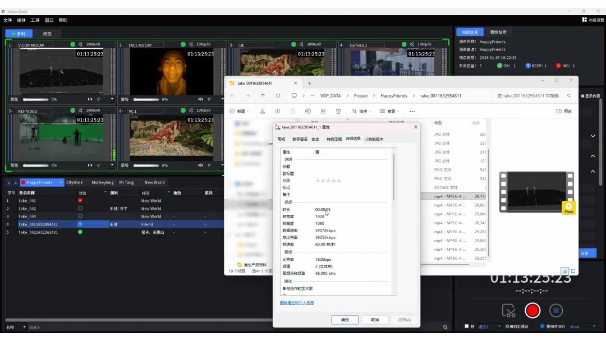Open the rotation dropdown under REF VIDEO
Screen dimensions: 606x341
pos(112,165)
